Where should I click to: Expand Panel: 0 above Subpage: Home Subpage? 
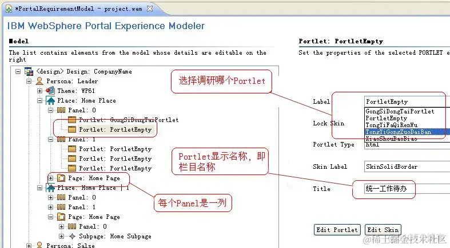pos(61,227)
